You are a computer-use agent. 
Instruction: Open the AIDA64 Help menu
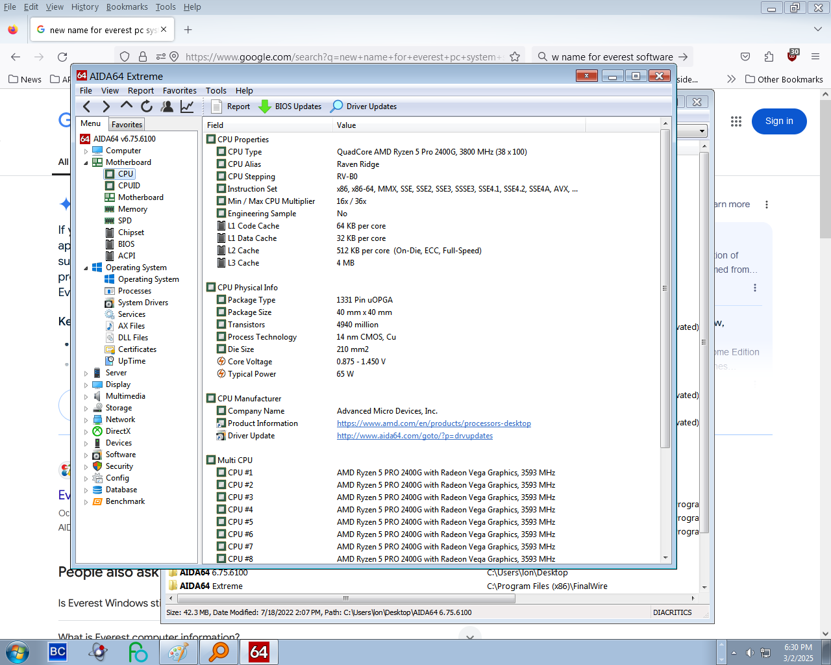coord(244,91)
